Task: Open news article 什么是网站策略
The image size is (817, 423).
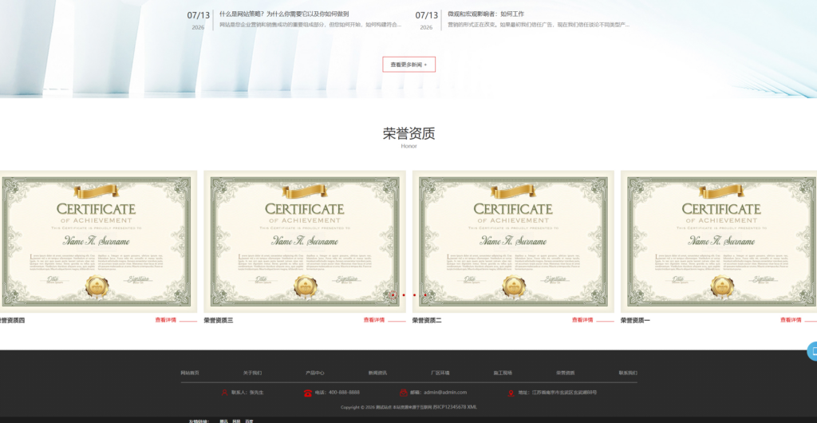Action: pyautogui.click(x=284, y=14)
